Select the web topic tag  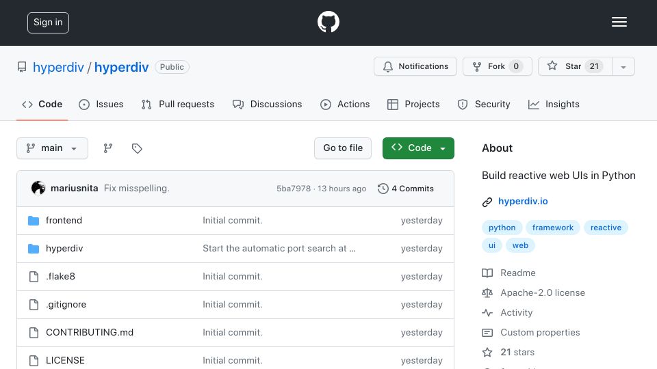point(520,245)
